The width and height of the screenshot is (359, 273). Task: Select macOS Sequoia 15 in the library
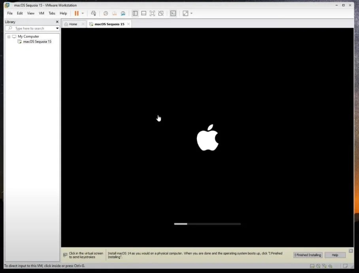coord(37,41)
